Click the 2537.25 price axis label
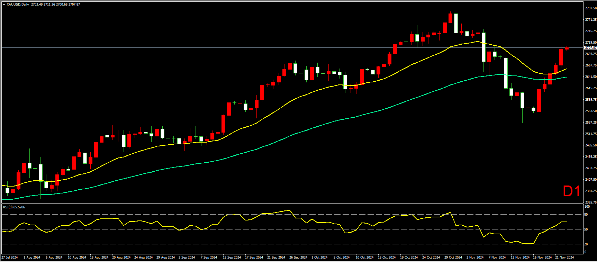Screen dimensions: 597x262 click(x=590, y=122)
